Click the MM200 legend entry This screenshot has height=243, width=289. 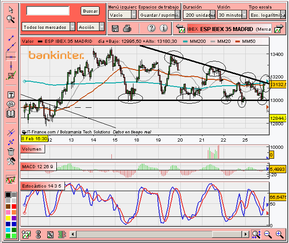tap(194, 41)
